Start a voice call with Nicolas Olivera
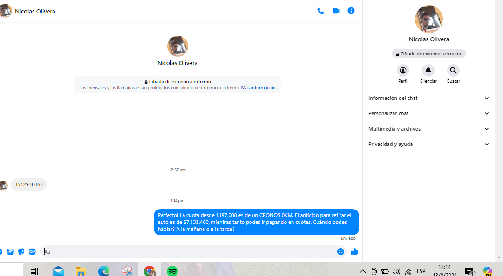 click(x=320, y=11)
